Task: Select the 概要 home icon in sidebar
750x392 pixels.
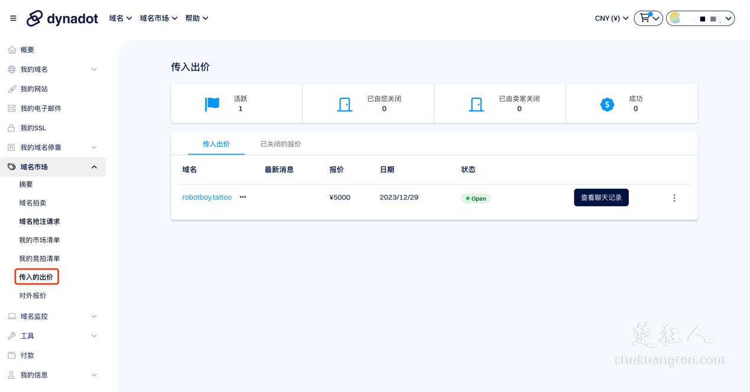Action: click(x=12, y=50)
